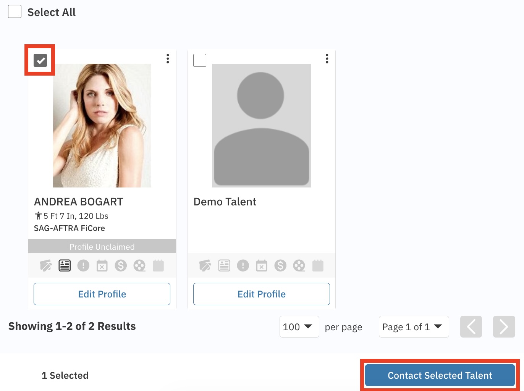Uncheck Andrea Bogart's selection checkbox
524x391 pixels.
pos(40,60)
